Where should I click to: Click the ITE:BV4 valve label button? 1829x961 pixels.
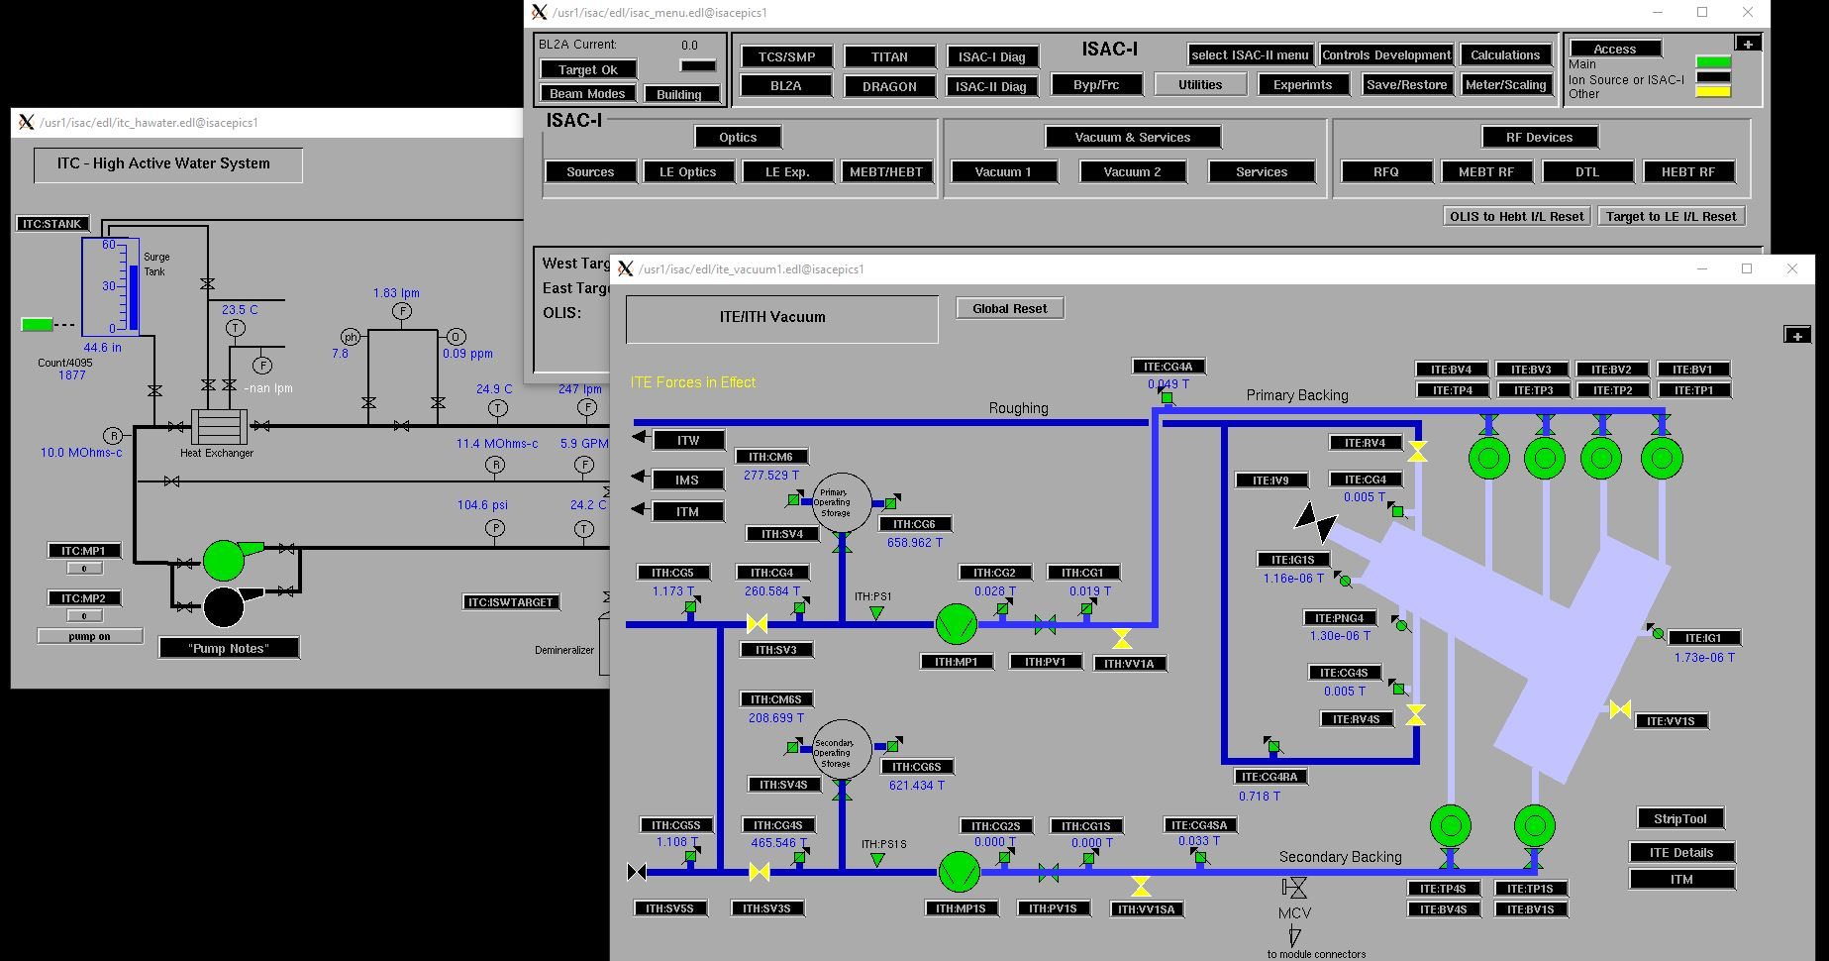1451,370
